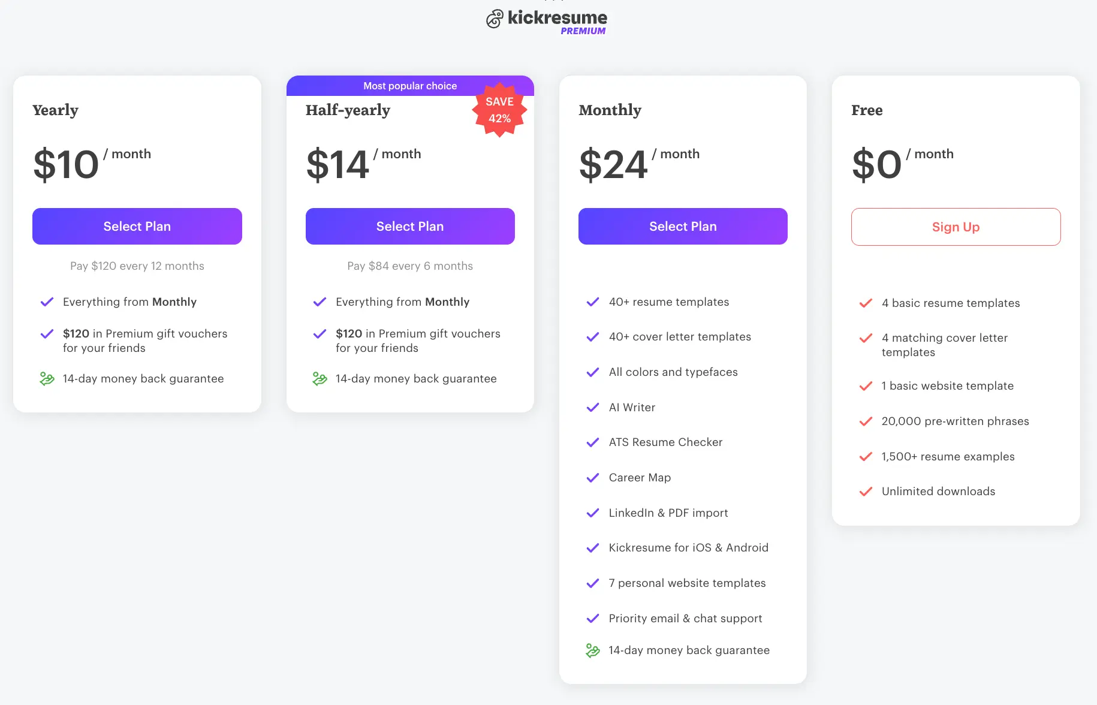
Task: Select Plan for the Yearly subscription
Action: [137, 226]
